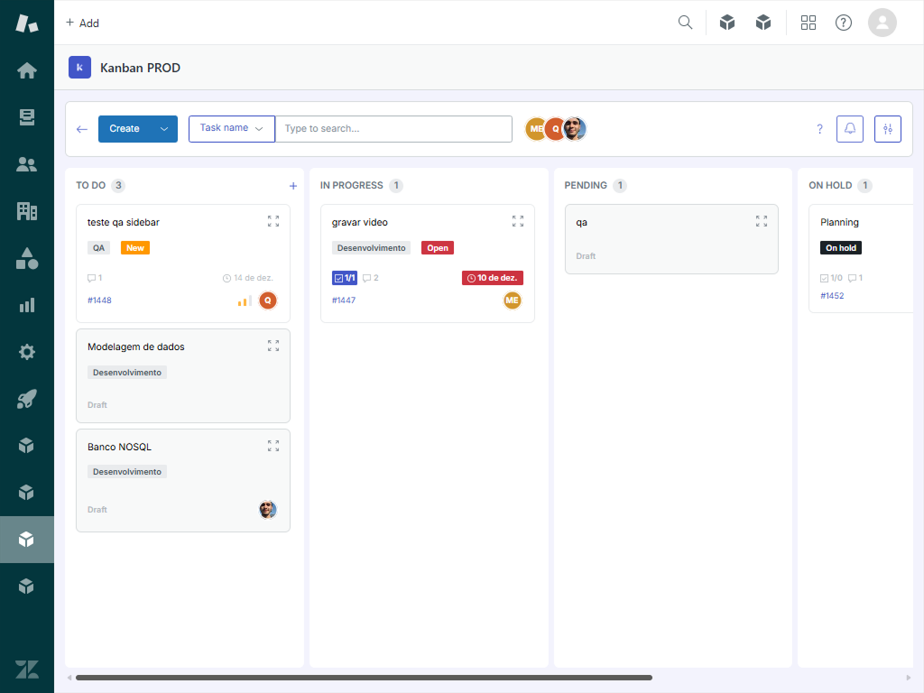924x693 pixels.
Task: Open the Home icon in the sidebar
Action: coord(26,69)
